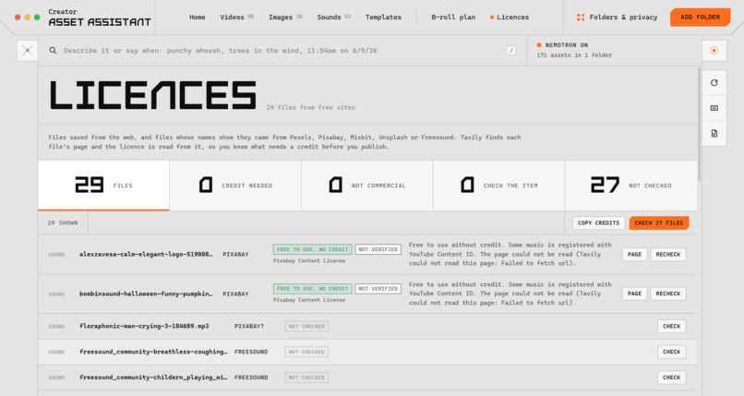
Task: Click the orange square NEMOTRON indicator
Action: tap(539, 45)
